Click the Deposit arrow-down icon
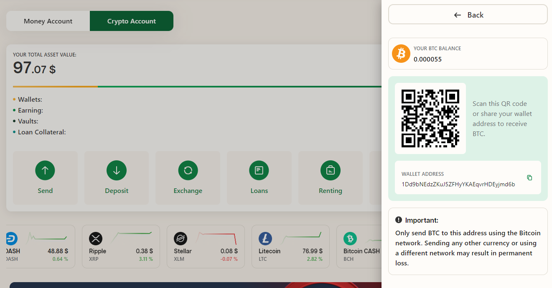Screen dimensions: 552x288 click(x=117, y=170)
